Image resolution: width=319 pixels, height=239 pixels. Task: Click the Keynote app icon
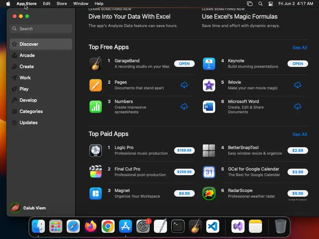point(209,63)
